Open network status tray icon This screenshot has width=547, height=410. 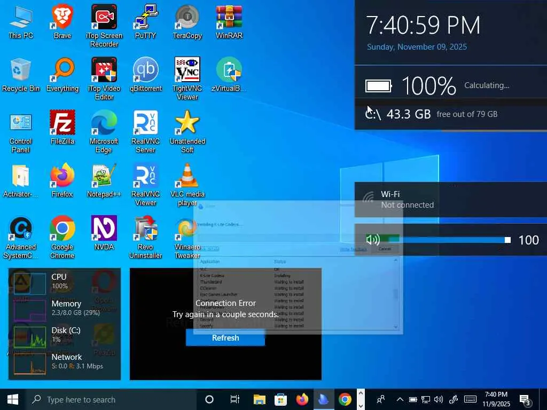pyautogui.click(x=426, y=399)
